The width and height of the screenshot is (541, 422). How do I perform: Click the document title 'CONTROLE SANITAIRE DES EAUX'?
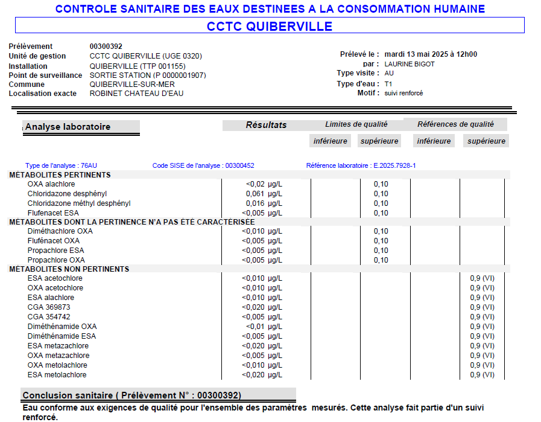pyautogui.click(x=270, y=8)
